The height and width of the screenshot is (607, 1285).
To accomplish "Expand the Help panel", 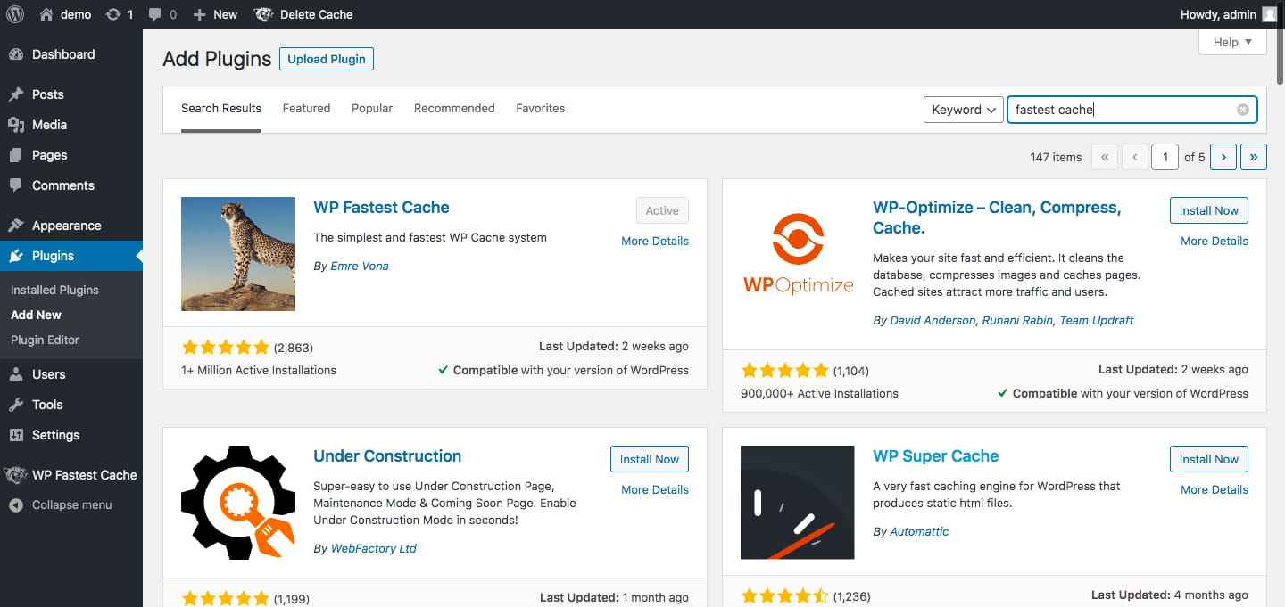I will click(1232, 42).
